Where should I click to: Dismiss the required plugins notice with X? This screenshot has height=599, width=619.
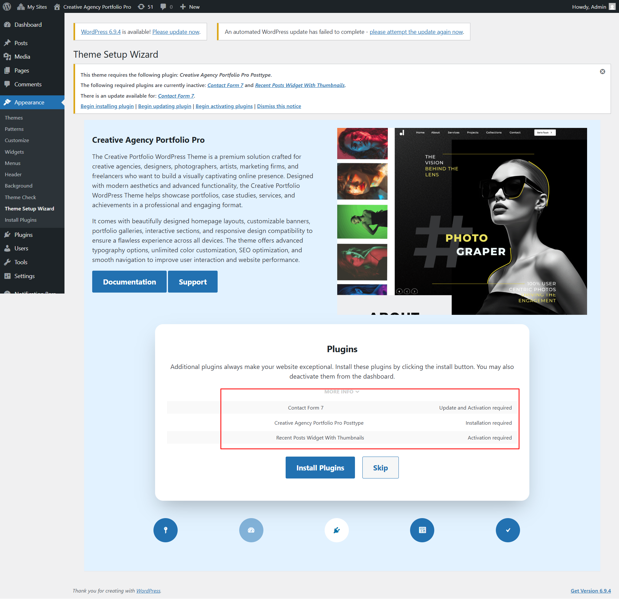click(602, 72)
